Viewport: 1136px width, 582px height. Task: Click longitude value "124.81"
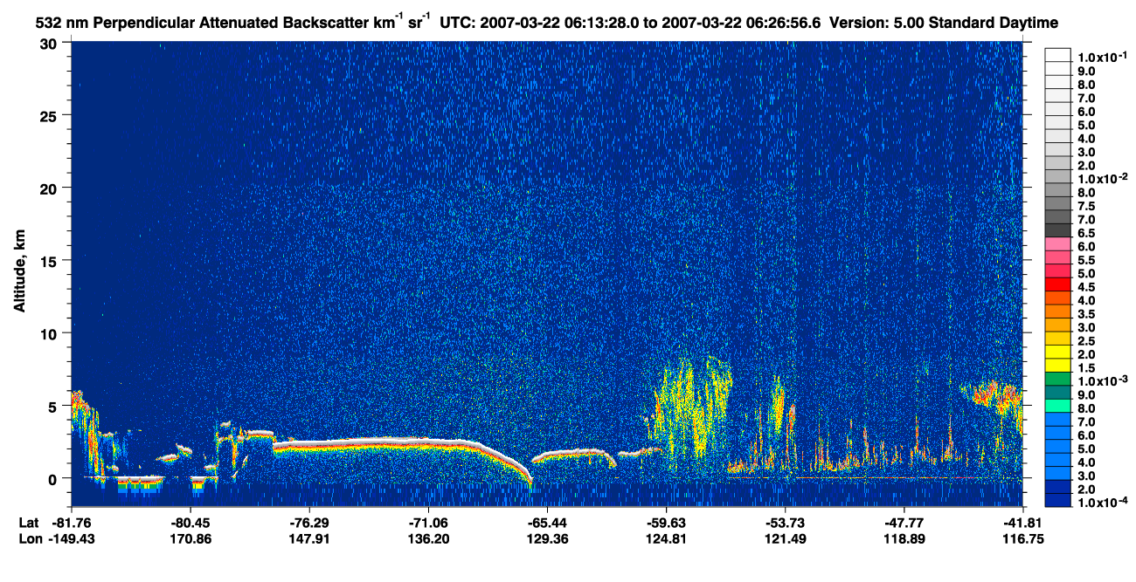666,538
